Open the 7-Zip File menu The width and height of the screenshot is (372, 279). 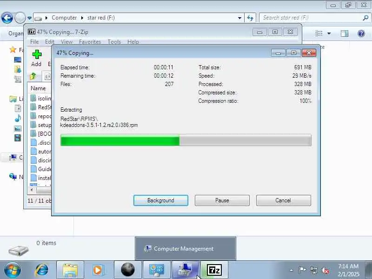click(x=34, y=42)
